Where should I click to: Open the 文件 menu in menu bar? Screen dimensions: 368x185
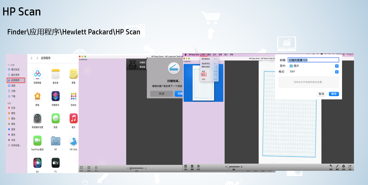[x=203, y=55]
